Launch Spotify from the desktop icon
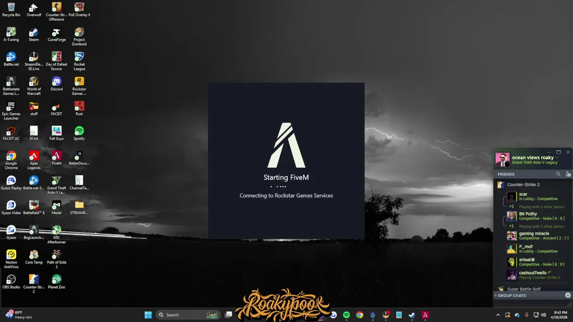Screen dimensions: 573x322 [x=79, y=133]
